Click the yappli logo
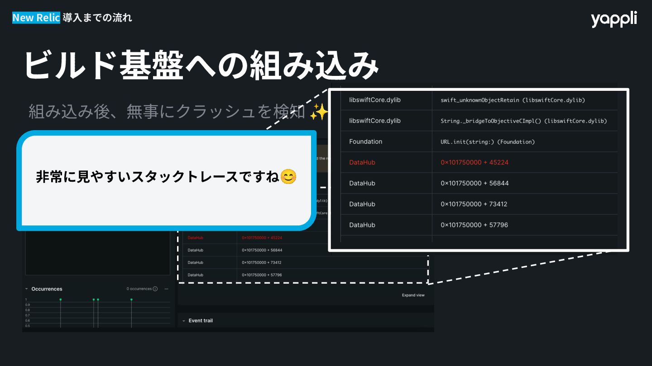This screenshot has width=652, height=366. coord(614,19)
